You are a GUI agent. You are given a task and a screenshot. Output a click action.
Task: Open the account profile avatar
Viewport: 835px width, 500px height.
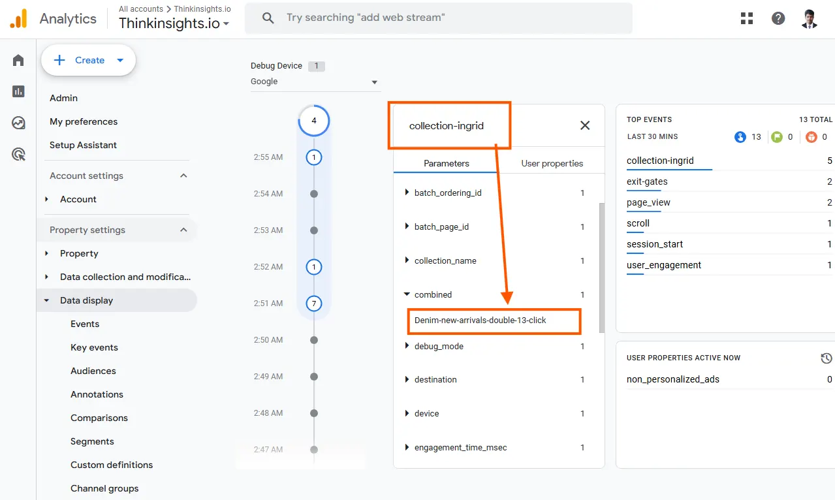click(810, 18)
